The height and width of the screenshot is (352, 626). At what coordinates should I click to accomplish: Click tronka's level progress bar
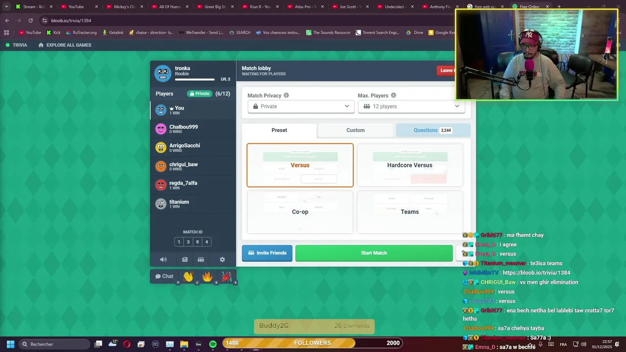coord(195,79)
